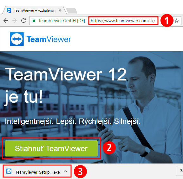Viewport: 183px width, 179px height.
Task: Expand the chevron next to TeamViewer_Setup download
Action: (66, 171)
